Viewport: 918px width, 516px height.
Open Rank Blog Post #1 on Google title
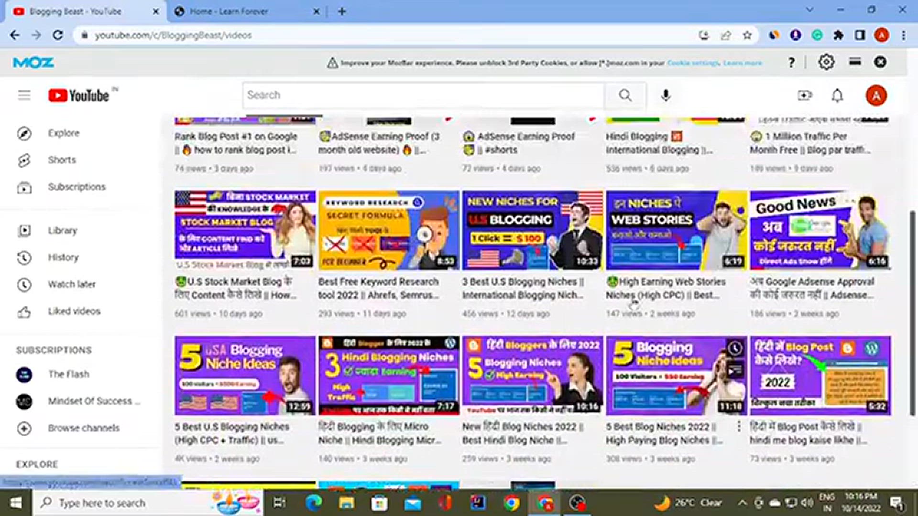pyautogui.click(x=236, y=143)
